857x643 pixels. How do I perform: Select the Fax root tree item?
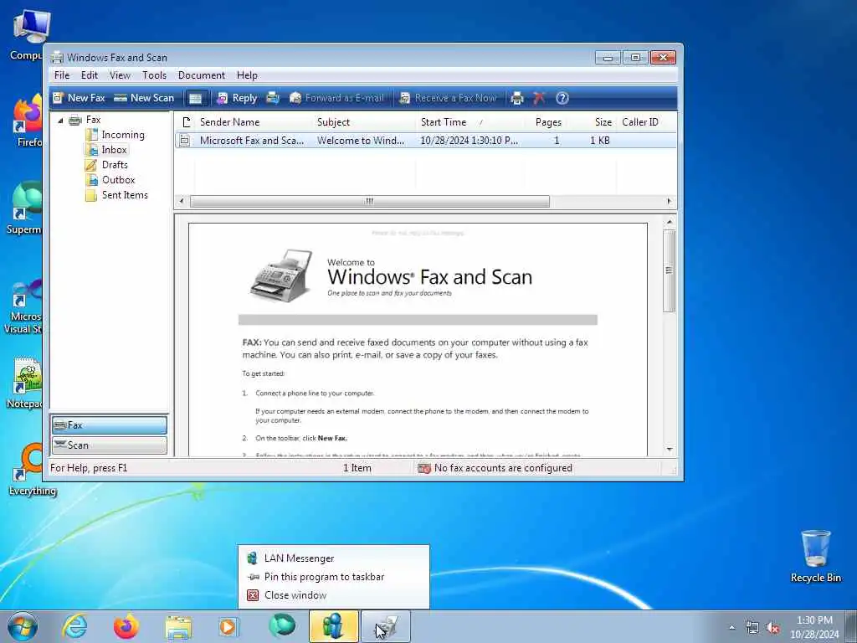point(93,120)
